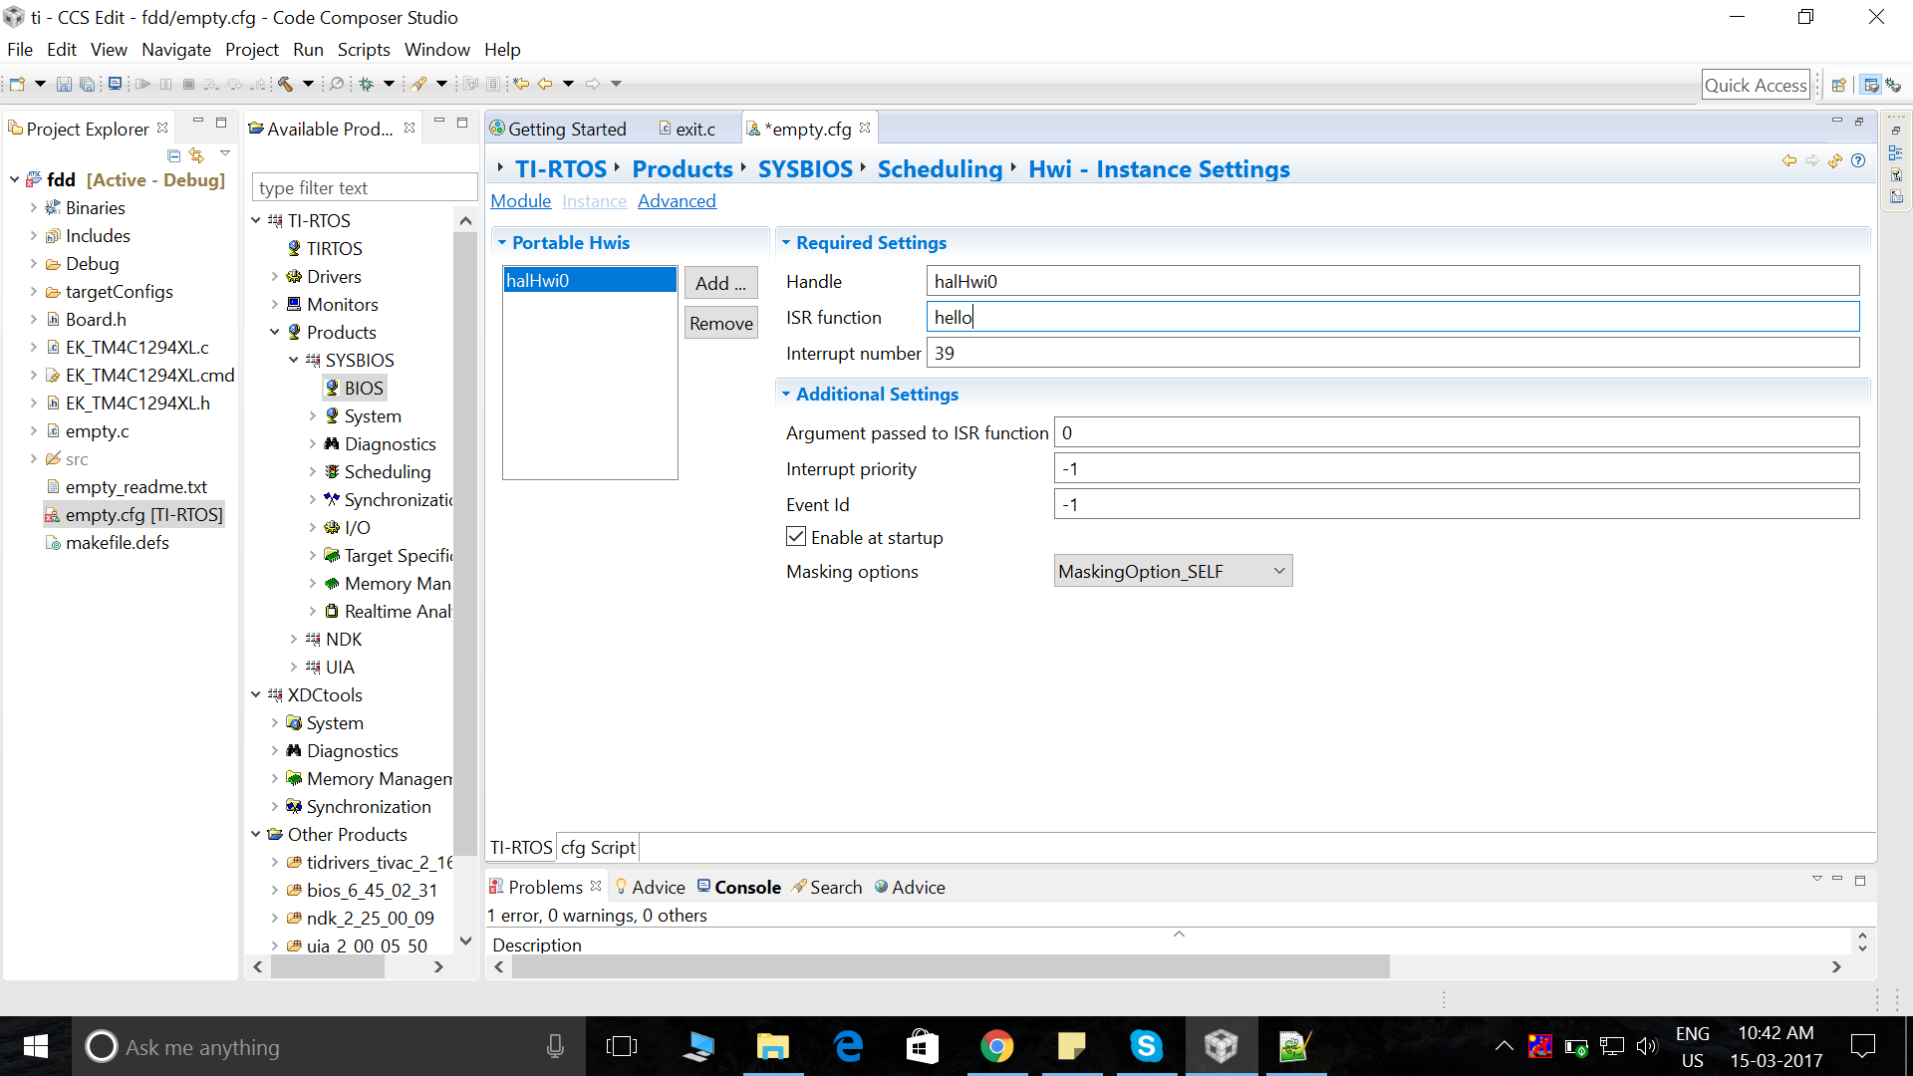Image resolution: width=1913 pixels, height=1076 pixels.
Task: Click the help question mark icon
Action: [1858, 160]
